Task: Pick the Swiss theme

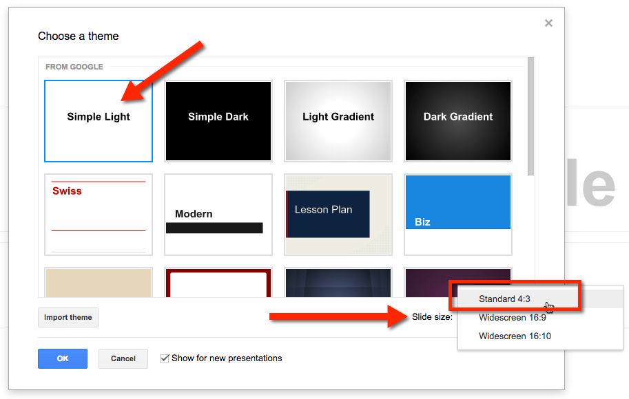Action: tap(99, 215)
